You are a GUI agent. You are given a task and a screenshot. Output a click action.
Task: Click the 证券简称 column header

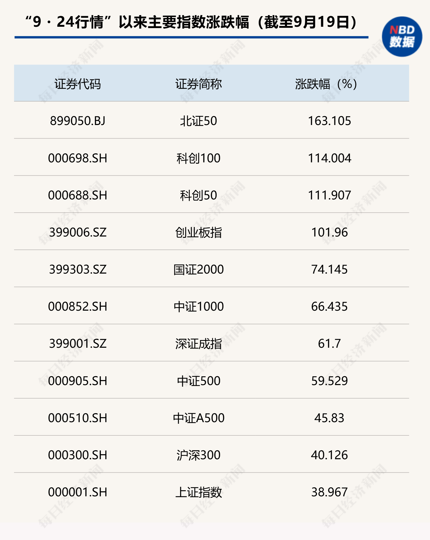198,84
